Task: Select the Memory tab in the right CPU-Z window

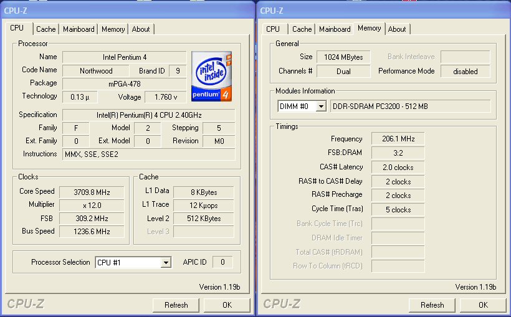Action: pyautogui.click(x=370, y=28)
